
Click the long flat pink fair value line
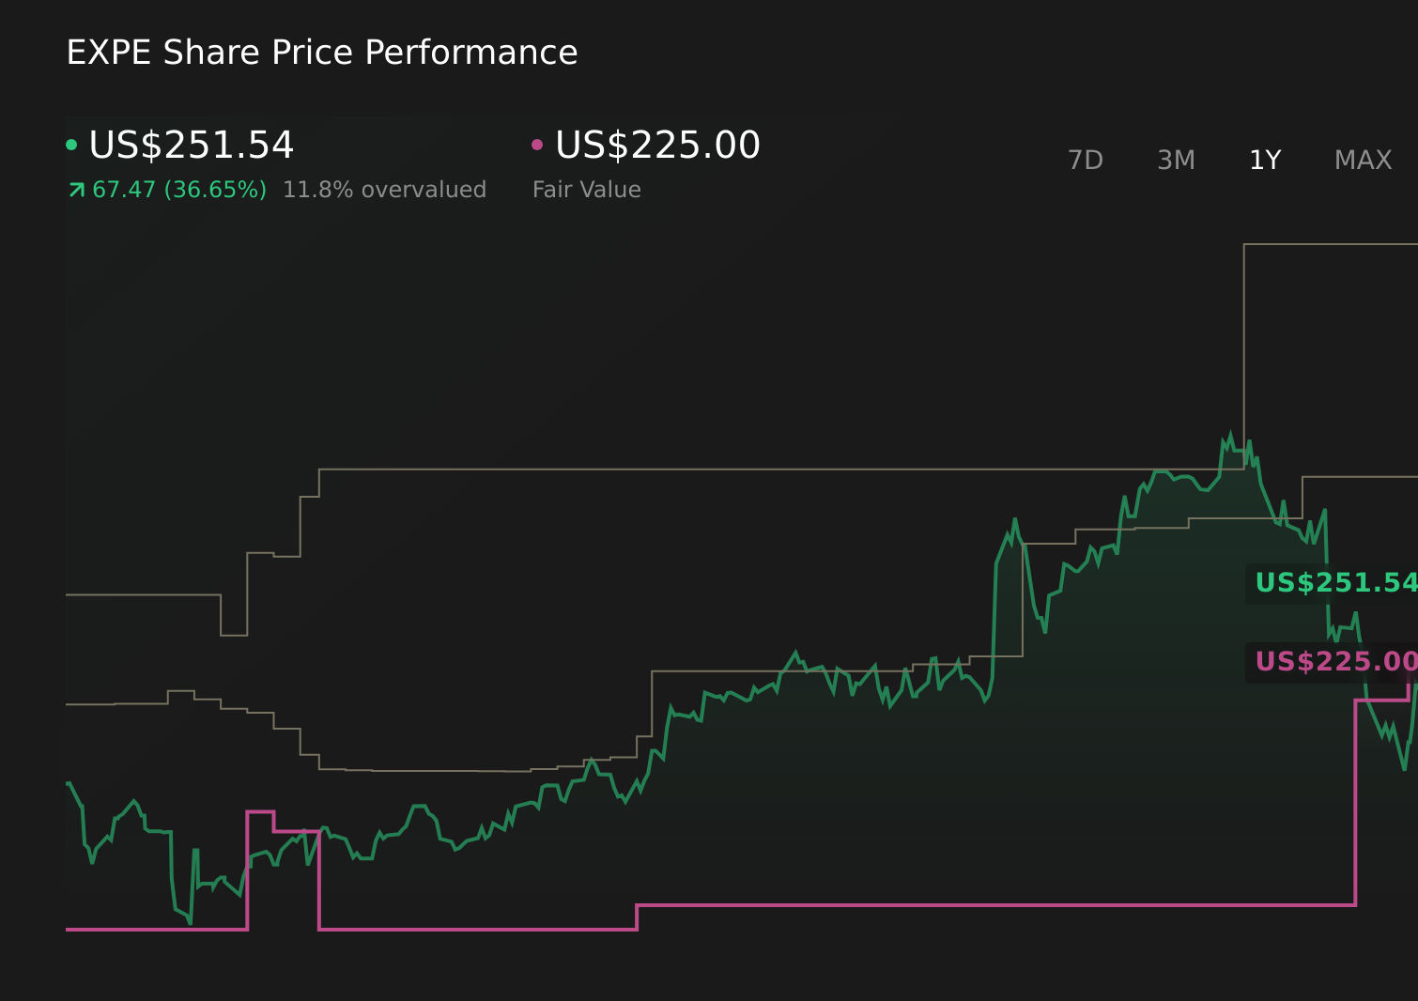click(x=995, y=905)
